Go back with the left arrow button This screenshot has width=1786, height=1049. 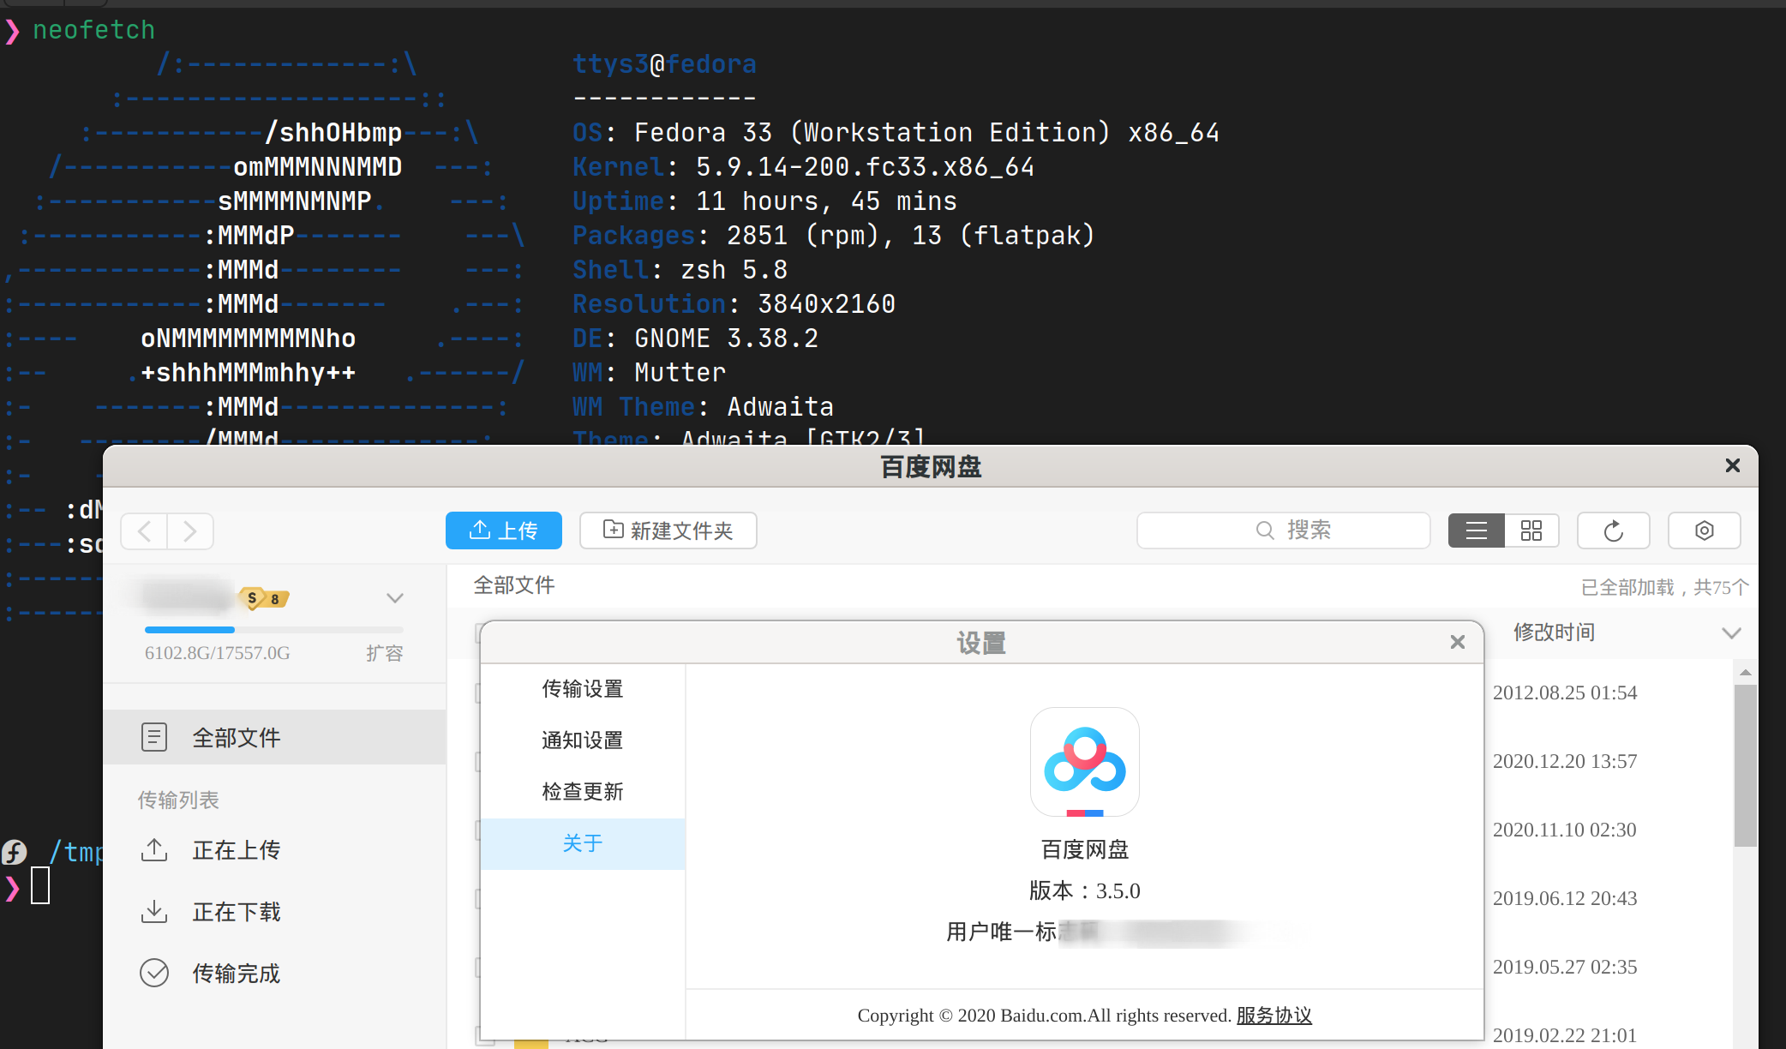click(x=145, y=531)
